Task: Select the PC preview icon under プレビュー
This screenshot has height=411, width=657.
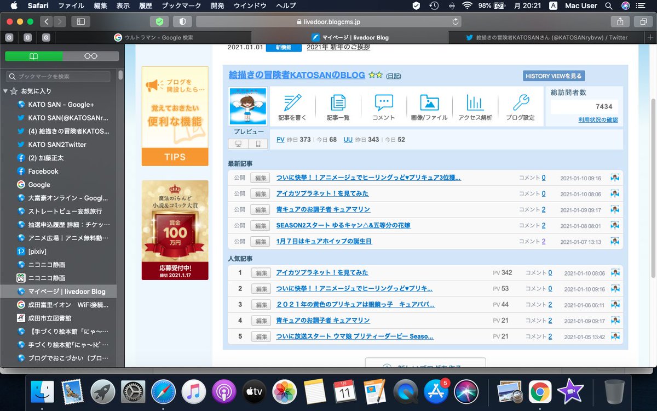Action: click(x=238, y=144)
